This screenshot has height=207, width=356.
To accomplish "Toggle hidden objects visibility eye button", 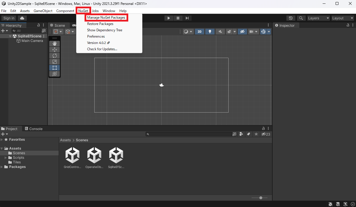I will [242, 32].
